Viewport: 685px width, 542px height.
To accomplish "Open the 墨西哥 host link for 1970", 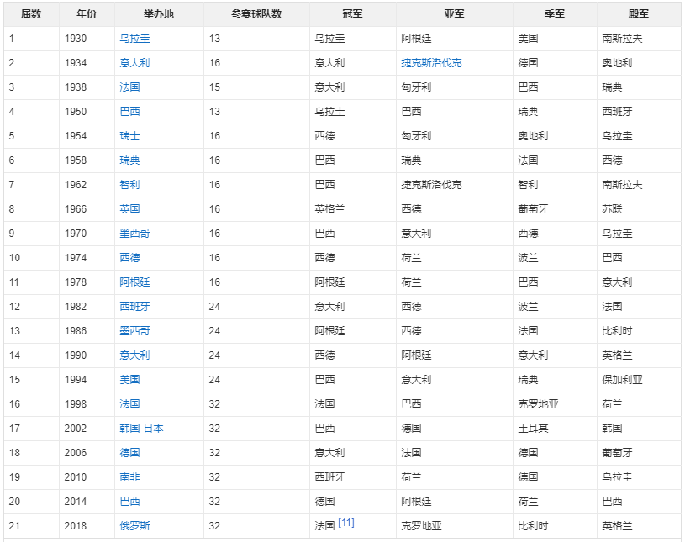I will point(135,234).
